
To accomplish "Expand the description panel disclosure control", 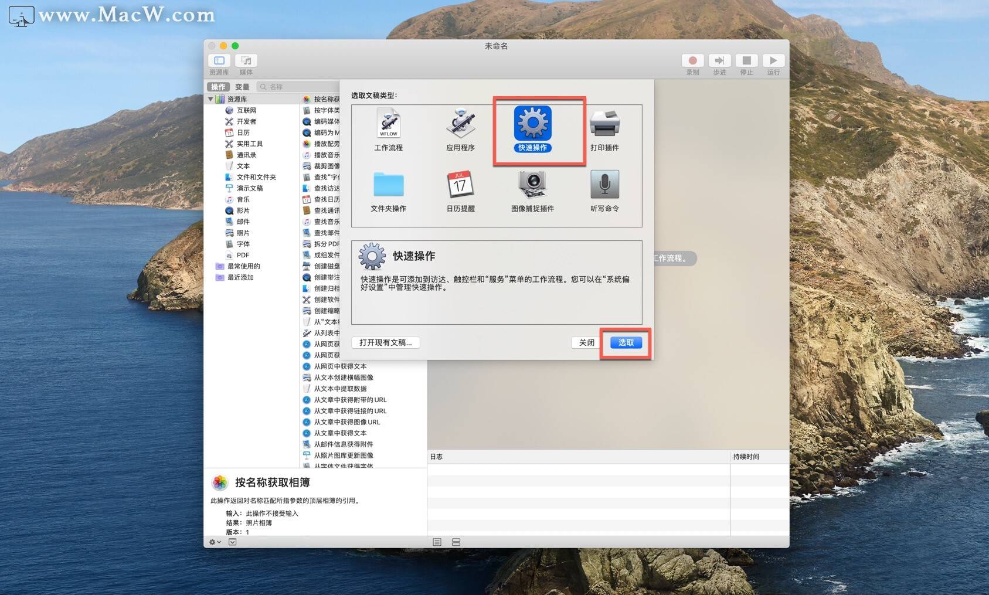I will [x=233, y=542].
